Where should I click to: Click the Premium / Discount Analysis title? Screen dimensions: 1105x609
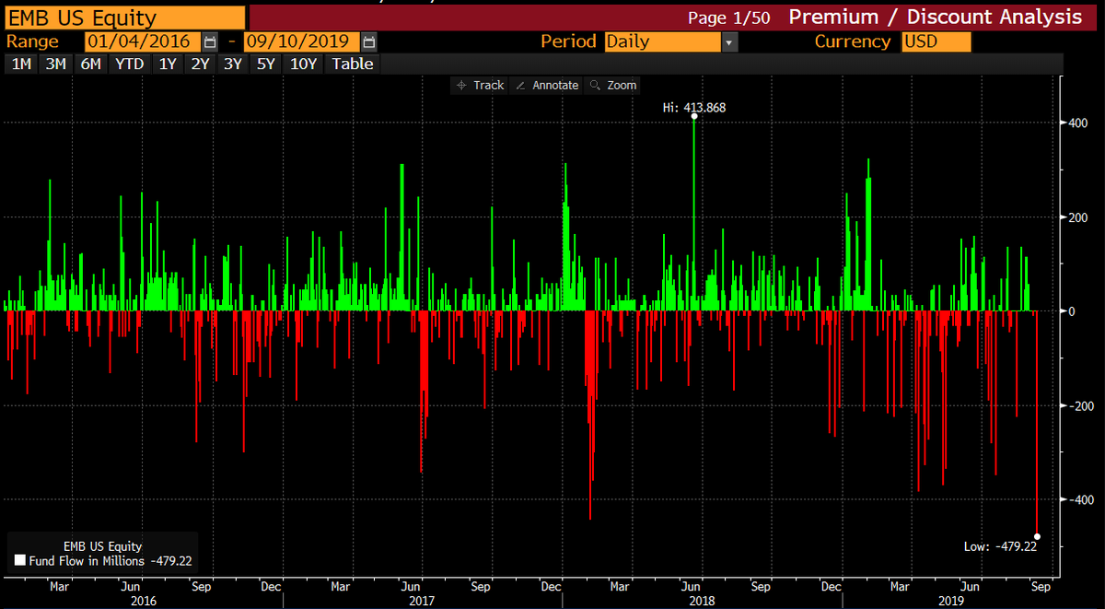[936, 17]
